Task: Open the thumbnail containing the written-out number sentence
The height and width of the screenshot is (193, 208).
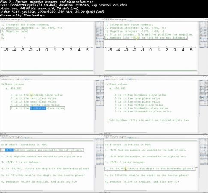Action: [x=156, y=105]
